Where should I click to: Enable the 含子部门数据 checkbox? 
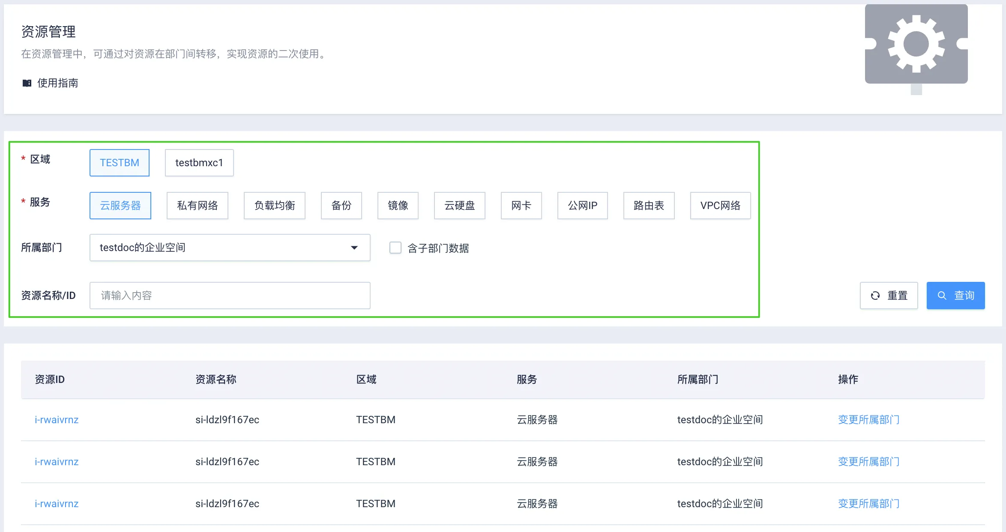[x=395, y=248]
